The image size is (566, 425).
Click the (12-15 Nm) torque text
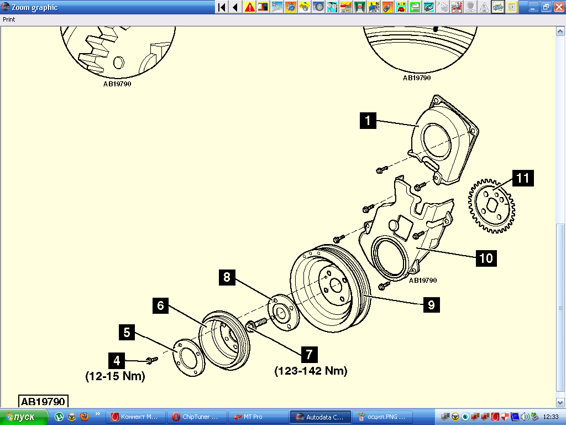click(x=115, y=376)
